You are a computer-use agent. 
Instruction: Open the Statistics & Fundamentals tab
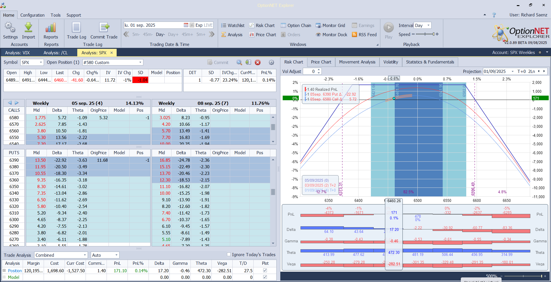(x=430, y=62)
